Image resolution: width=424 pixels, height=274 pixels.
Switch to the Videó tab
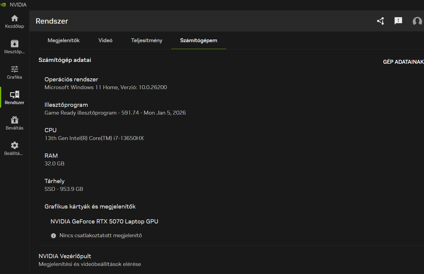click(105, 40)
